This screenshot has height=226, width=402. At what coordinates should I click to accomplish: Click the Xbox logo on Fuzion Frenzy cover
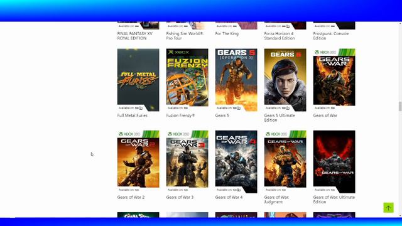(x=179, y=52)
